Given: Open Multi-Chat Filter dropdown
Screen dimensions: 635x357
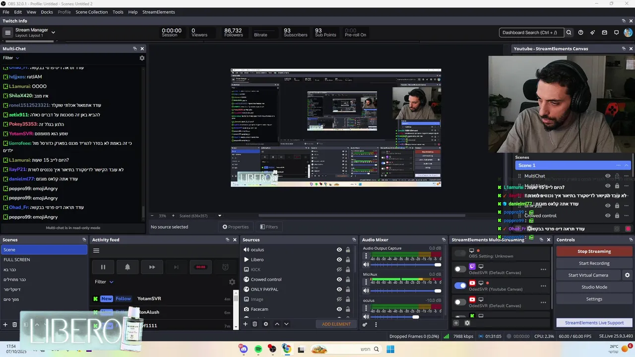Looking at the screenshot, I should pos(11,58).
